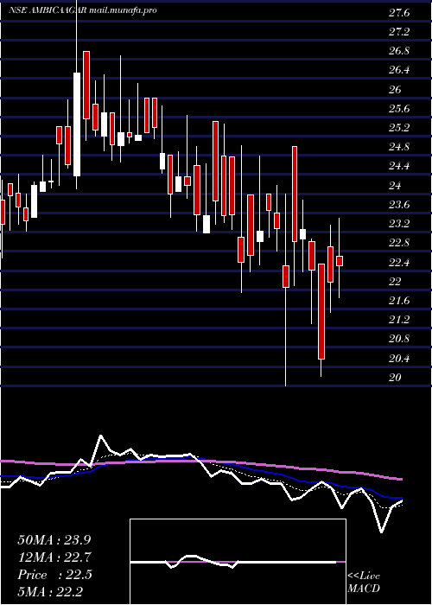Click the 50MA : 23.9 readout
This screenshot has width=432, height=605.
(54, 540)
